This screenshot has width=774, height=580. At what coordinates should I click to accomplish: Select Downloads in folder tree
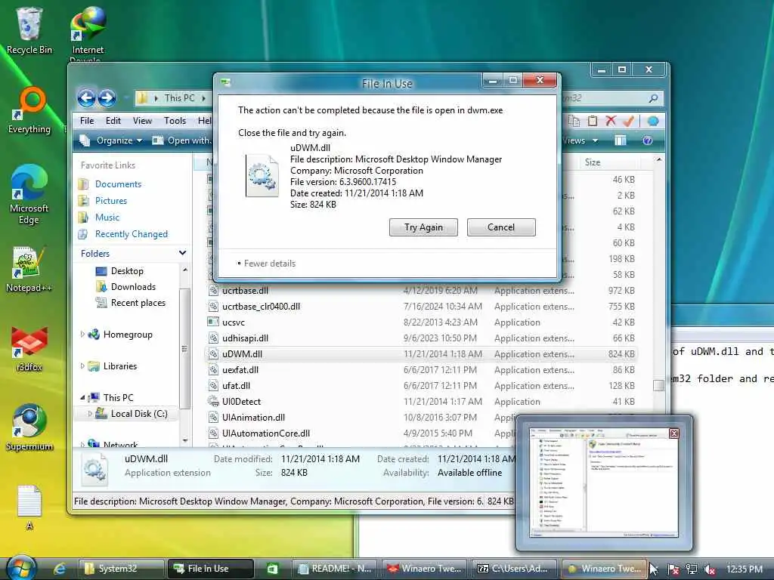(133, 286)
